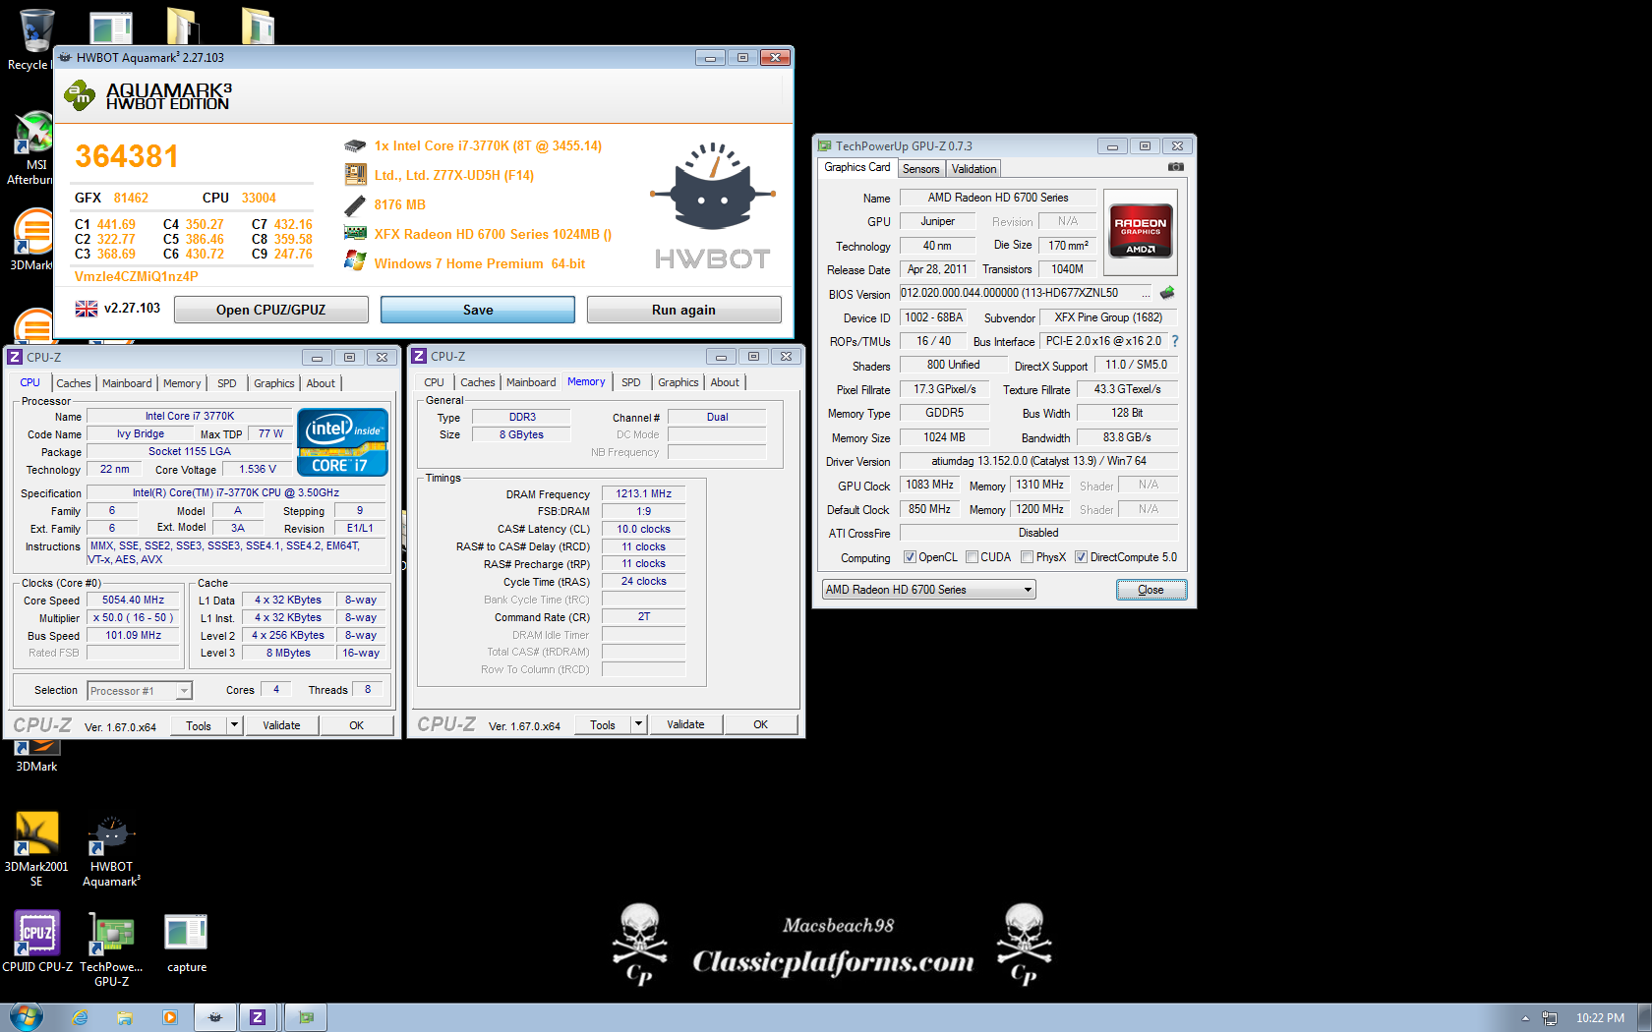This screenshot has height=1032, width=1652.
Task: Open Windows Explorer from the taskbar
Action: coord(125,1017)
